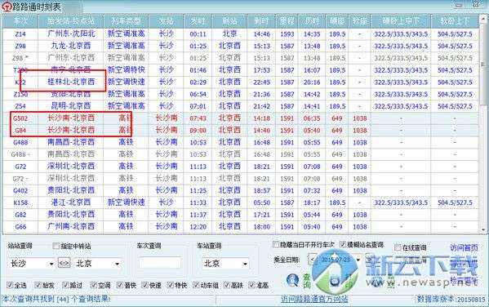
Task: Click the 查询 magnifier search icon
Action: (x=292, y=280)
